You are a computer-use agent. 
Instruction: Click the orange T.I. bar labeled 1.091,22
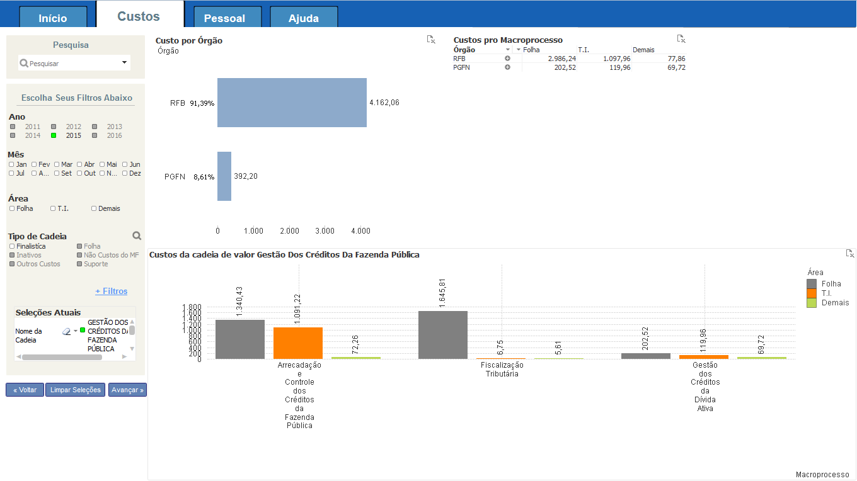298,343
